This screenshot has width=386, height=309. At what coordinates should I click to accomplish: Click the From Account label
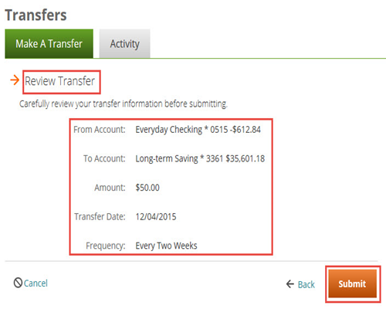tap(100, 130)
